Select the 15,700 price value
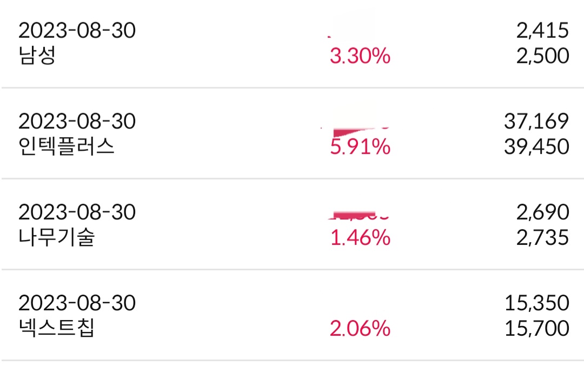Image resolution: width=584 pixels, height=379 pixels. pyautogui.click(x=536, y=329)
